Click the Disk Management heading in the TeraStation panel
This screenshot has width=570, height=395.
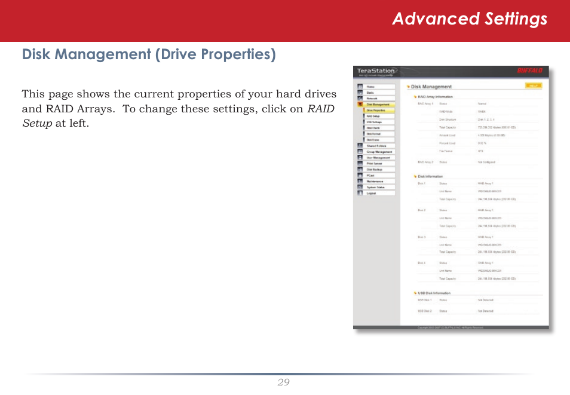point(431,87)
